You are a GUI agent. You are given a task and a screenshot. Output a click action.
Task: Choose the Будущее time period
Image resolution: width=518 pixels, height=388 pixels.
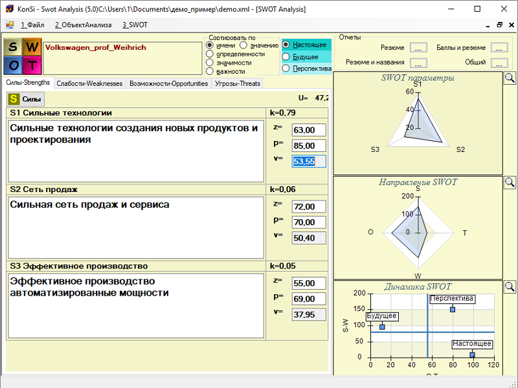286,57
